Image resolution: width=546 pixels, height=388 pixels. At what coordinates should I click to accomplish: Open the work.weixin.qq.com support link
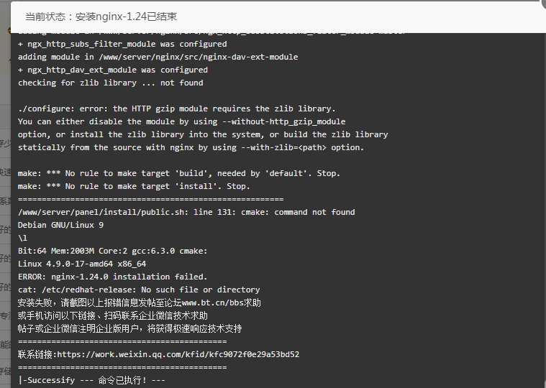(178, 354)
